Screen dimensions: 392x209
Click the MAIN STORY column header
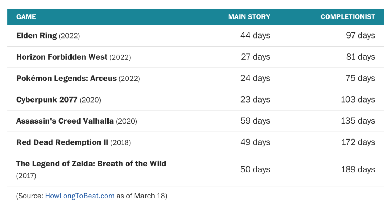tap(249, 17)
